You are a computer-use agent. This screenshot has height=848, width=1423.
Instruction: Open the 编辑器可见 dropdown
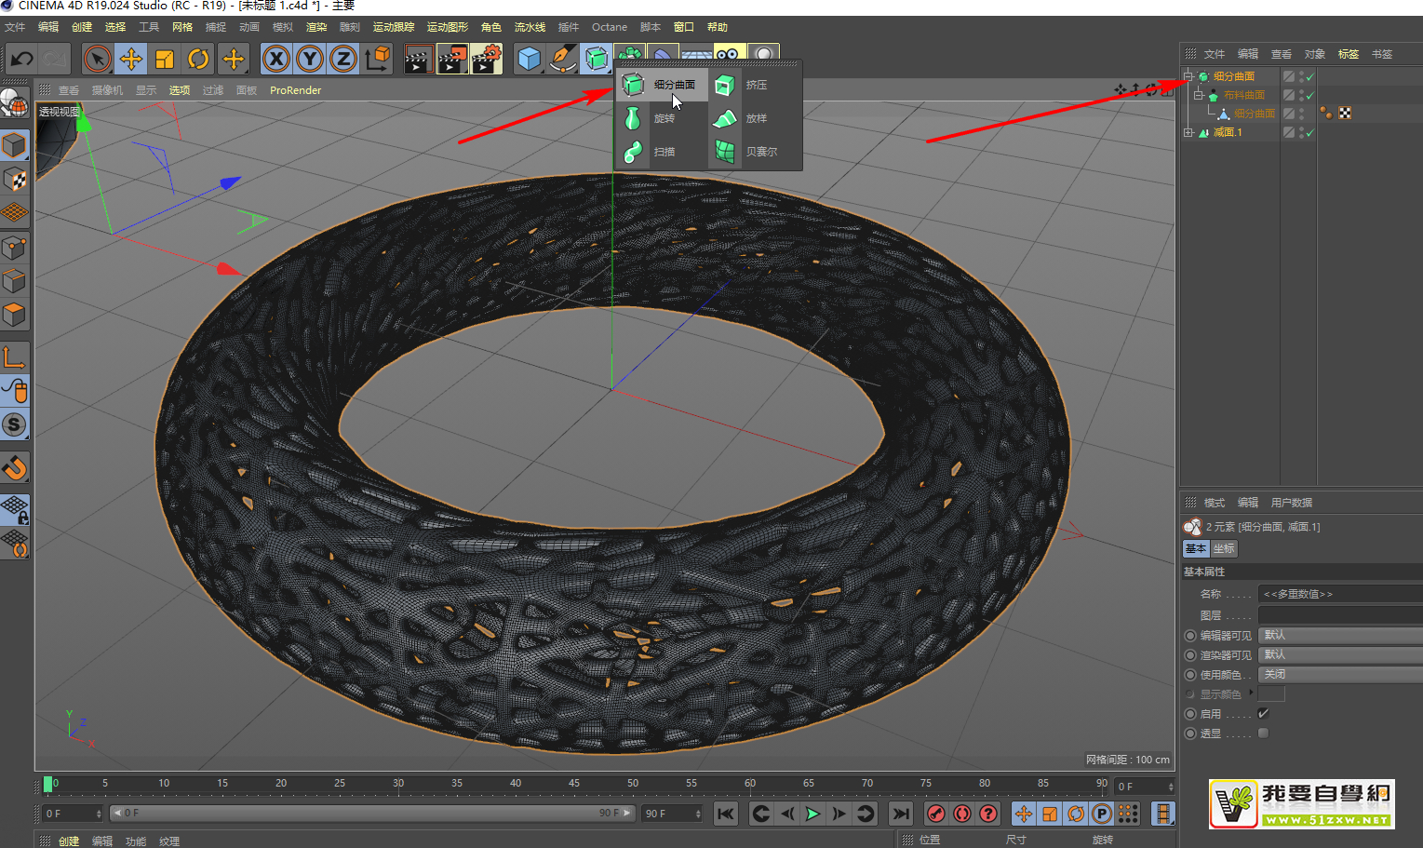pyautogui.click(x=1340, y=635)
